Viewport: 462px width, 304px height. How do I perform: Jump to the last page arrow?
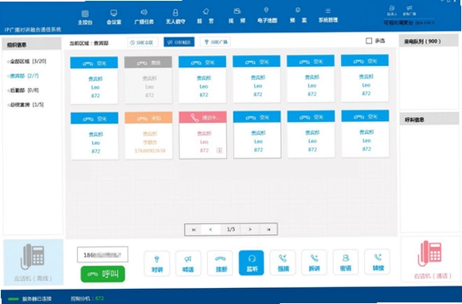(x=268, y=229)
